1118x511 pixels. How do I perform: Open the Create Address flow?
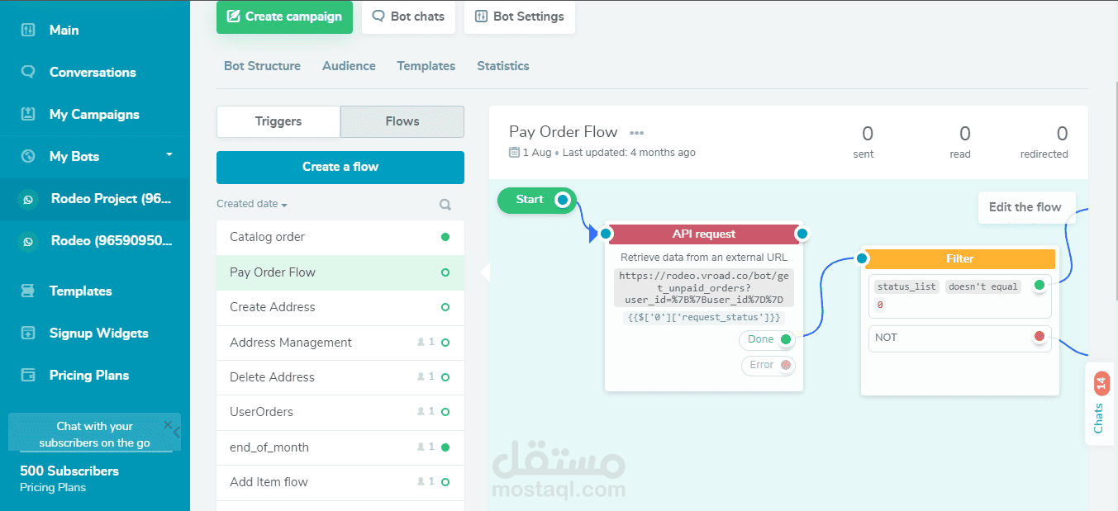tap(340, 307)
